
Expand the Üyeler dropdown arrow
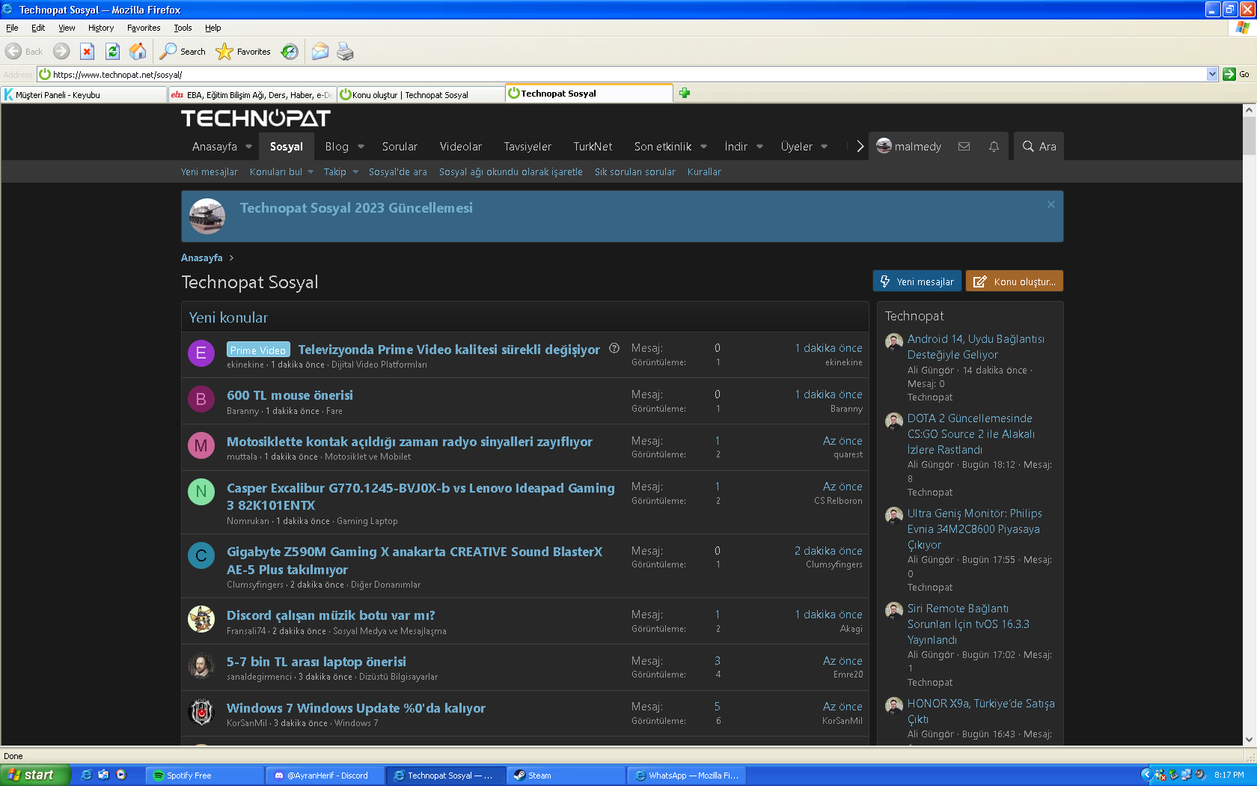(824, 147)
